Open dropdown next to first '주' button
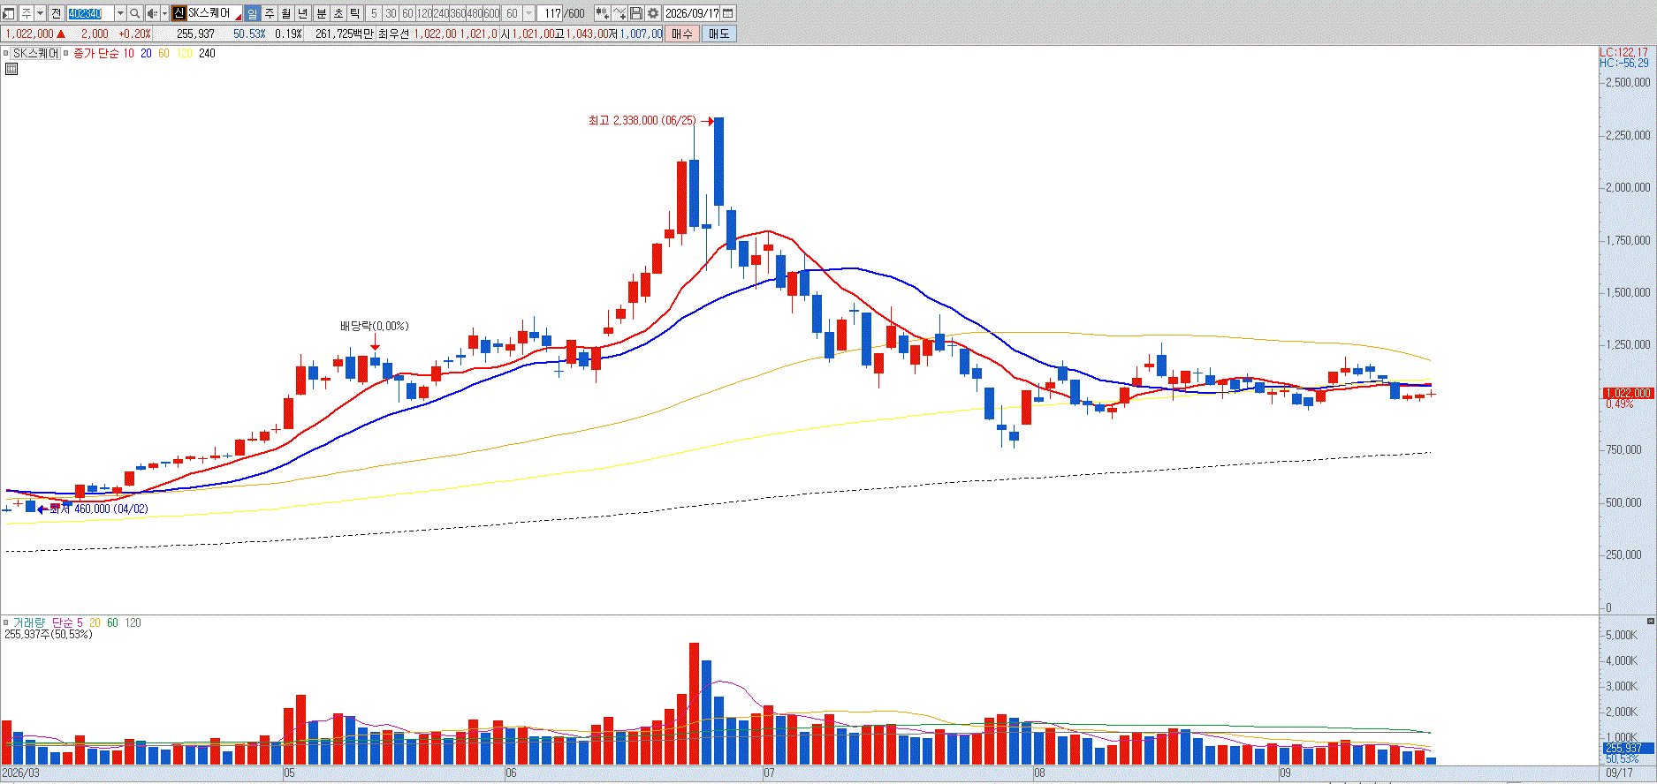 pyautogui.click(x=41, y=13)
